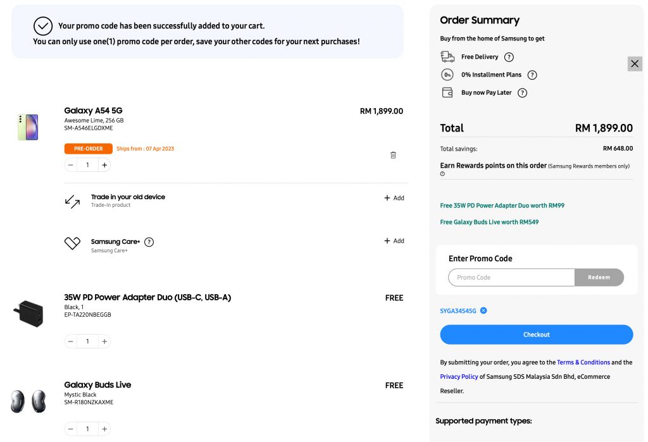Decrease Galaxy Buds Live quantity
Viewport: 648px width, 442px height.
click(x=71, y=429)
